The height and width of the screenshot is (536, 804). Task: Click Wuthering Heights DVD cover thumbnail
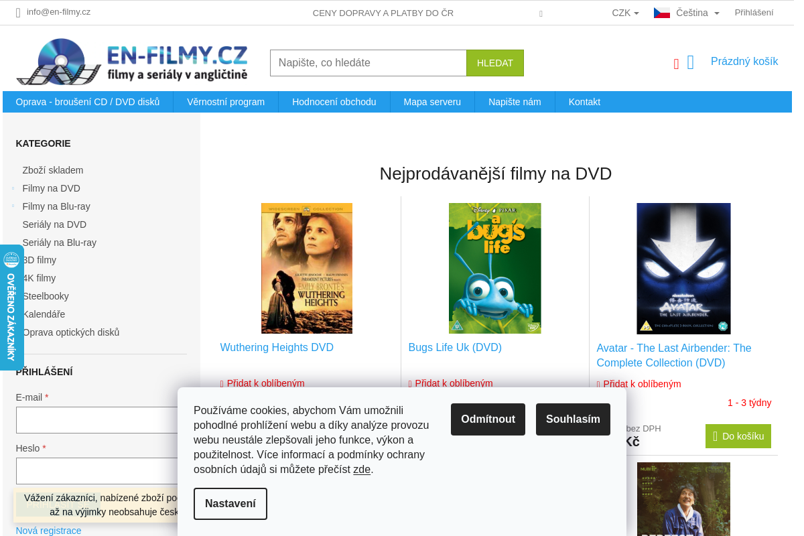tap(307, 268)
